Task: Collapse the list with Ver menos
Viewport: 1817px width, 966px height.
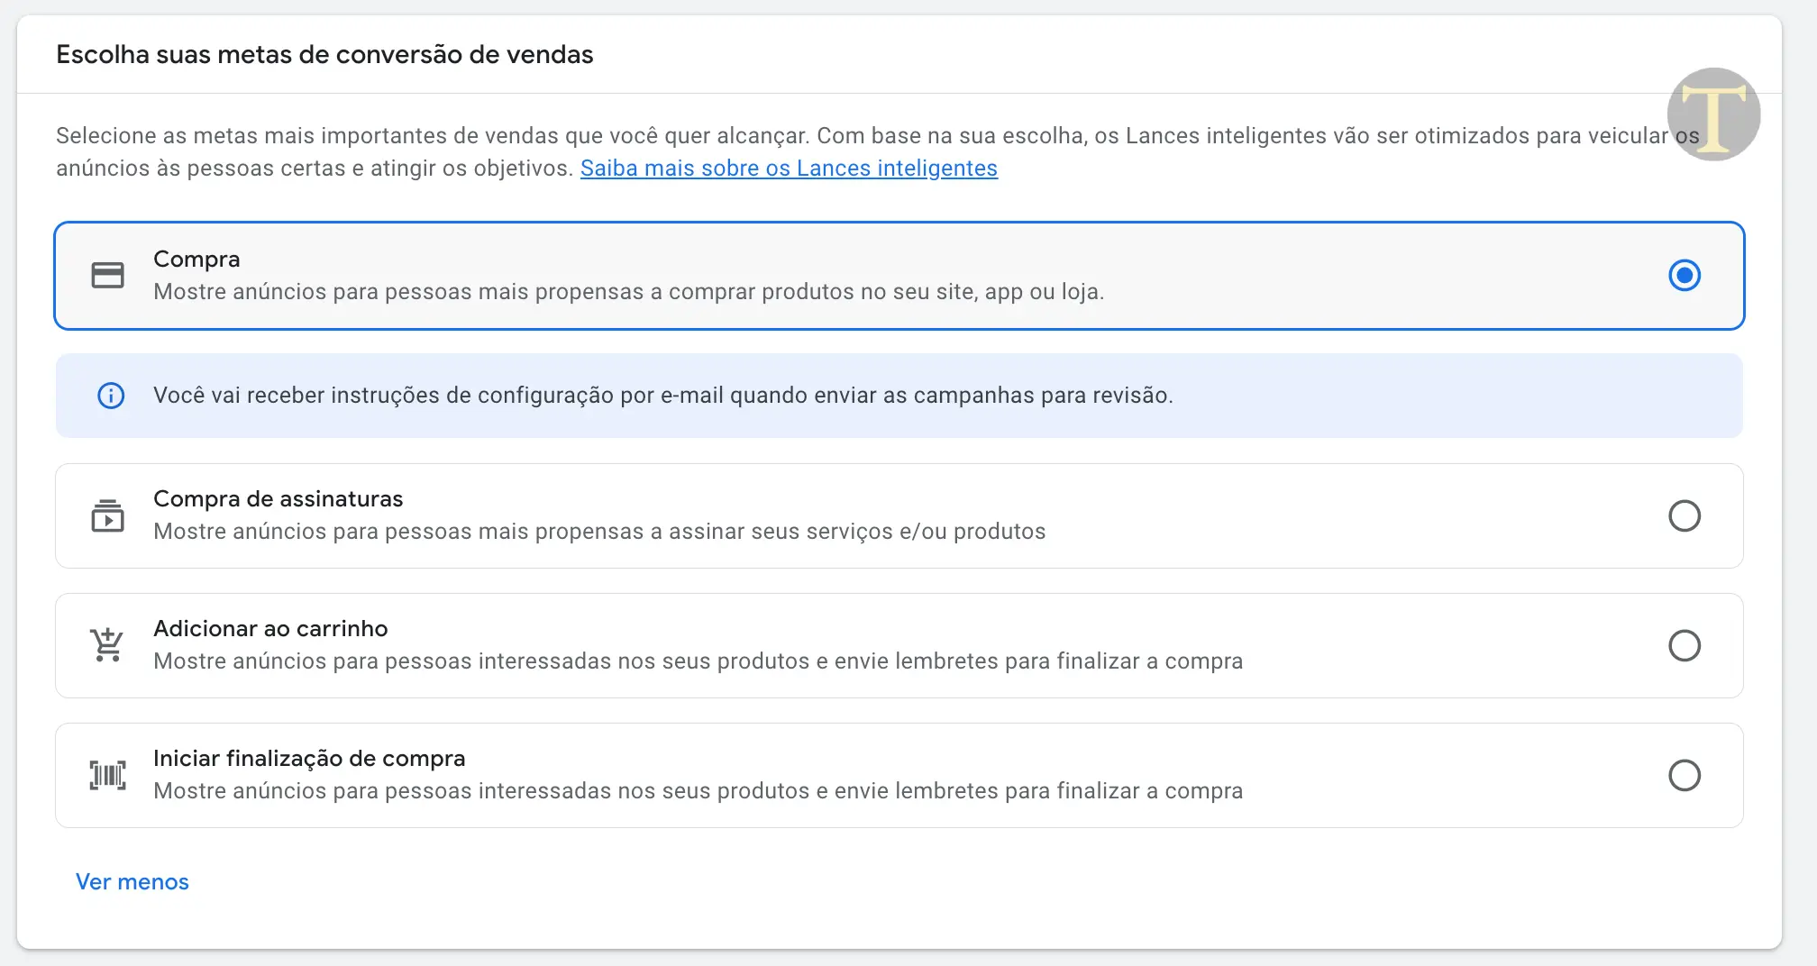Action: (x=132, y=882)
